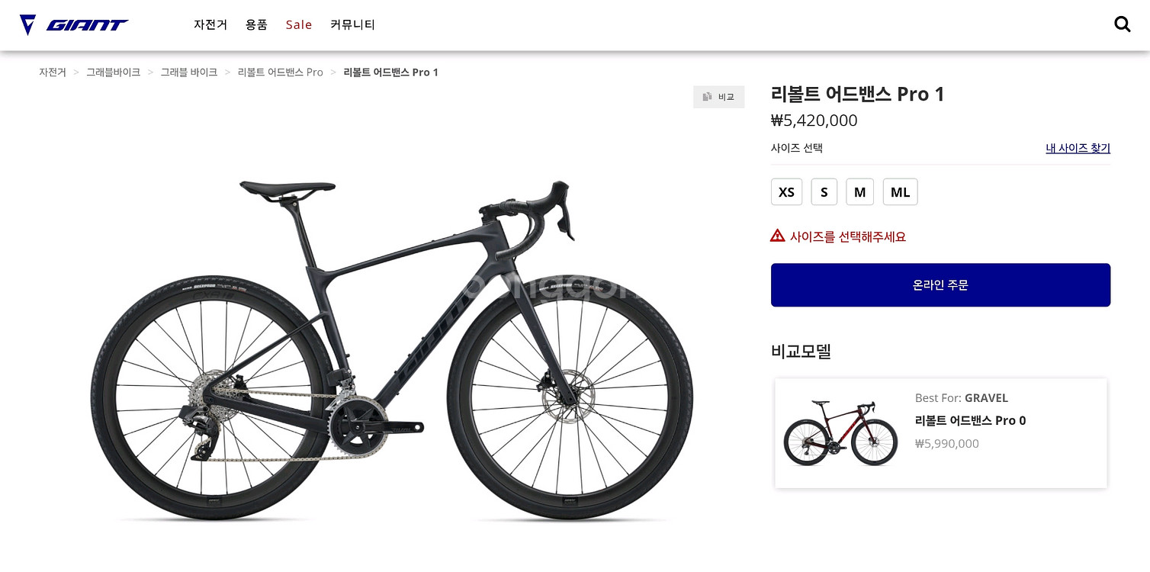Open the 커뮤니티 menu
Screen dimensions: 1150x572
tap(352, 24)
